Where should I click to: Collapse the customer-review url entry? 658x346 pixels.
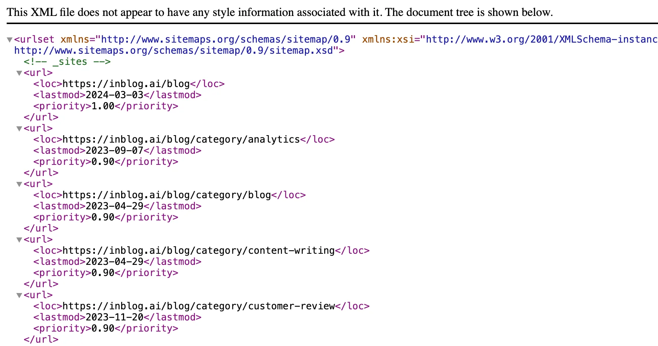coord(19,295)
